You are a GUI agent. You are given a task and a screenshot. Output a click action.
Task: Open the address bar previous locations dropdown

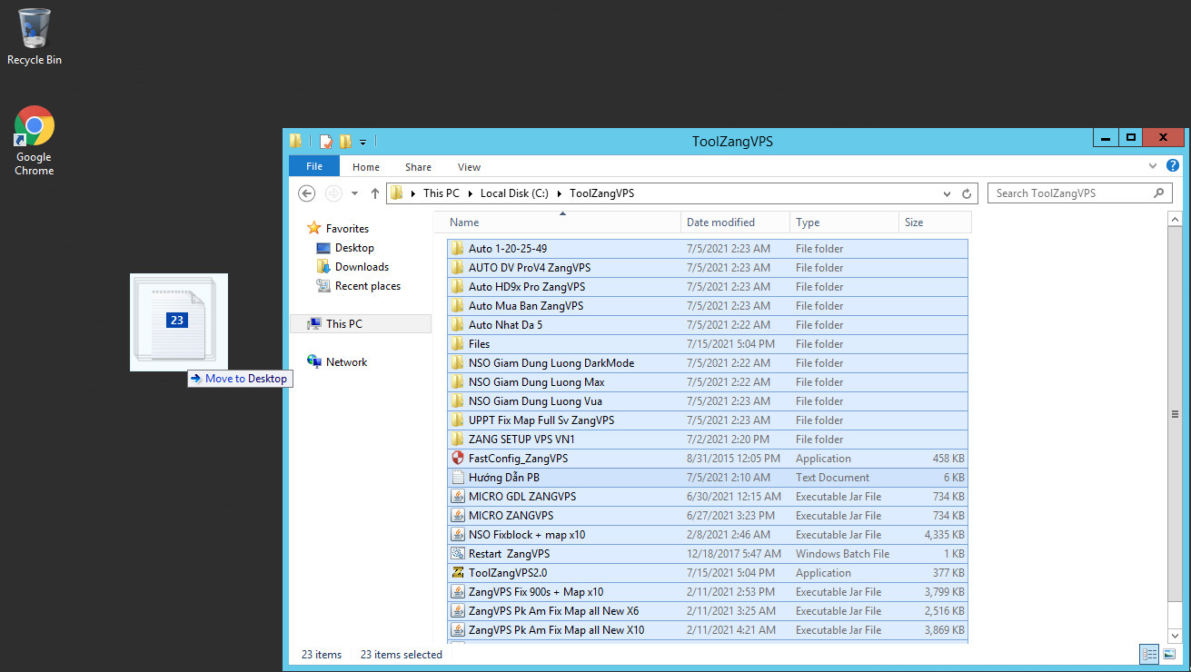coord(948,193)
